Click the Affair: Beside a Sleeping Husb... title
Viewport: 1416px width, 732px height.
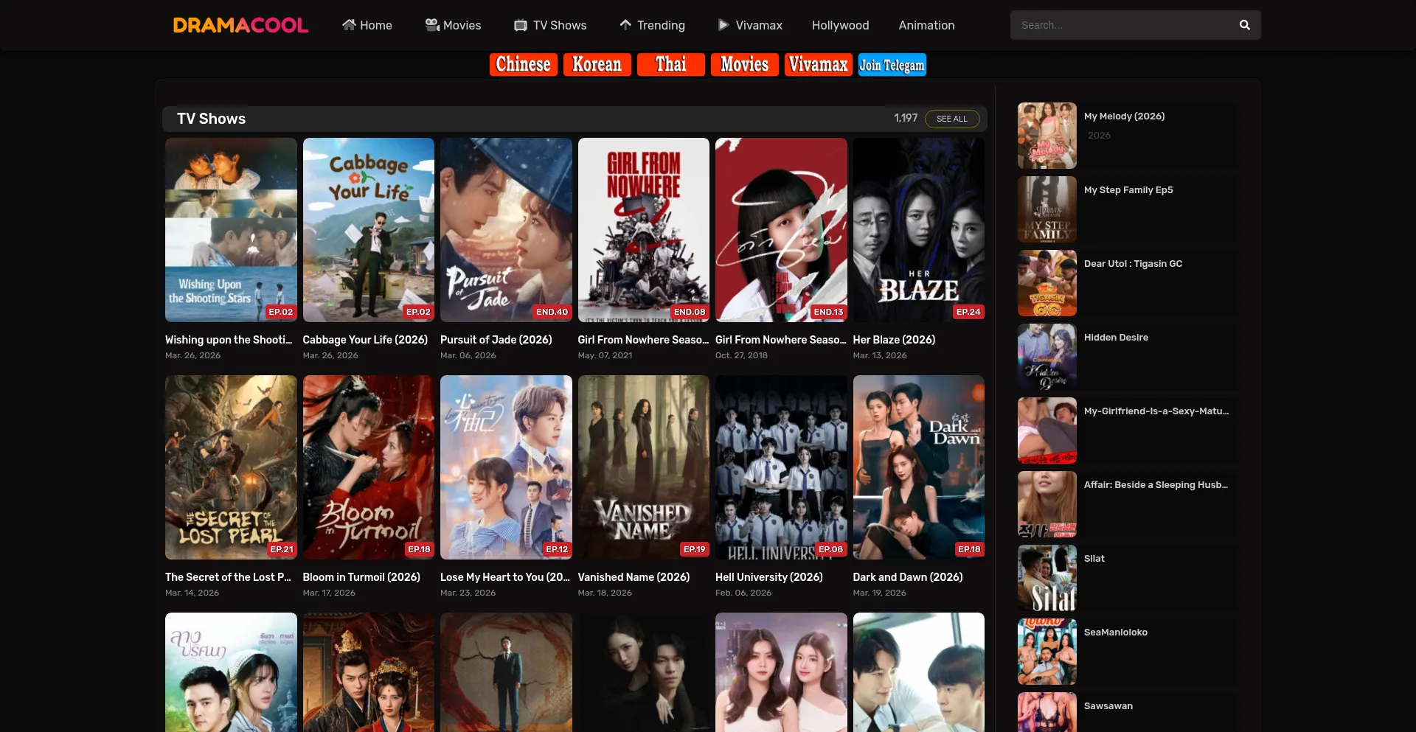(1156, 485)
